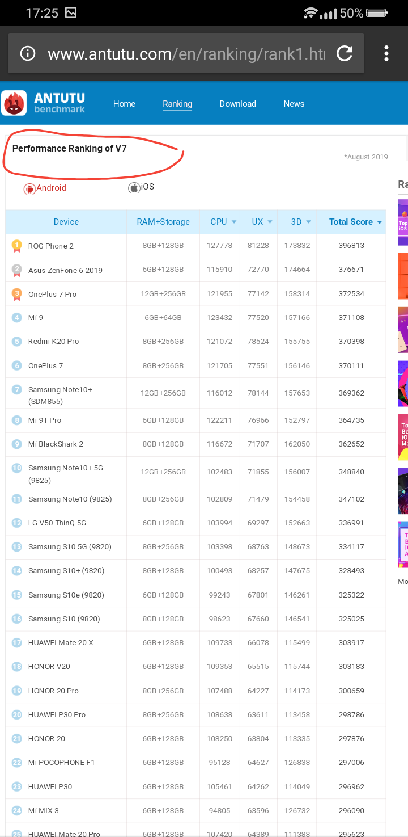Tap the Device column header
Viewport: 408px width, 837px height.
(66, 222)
